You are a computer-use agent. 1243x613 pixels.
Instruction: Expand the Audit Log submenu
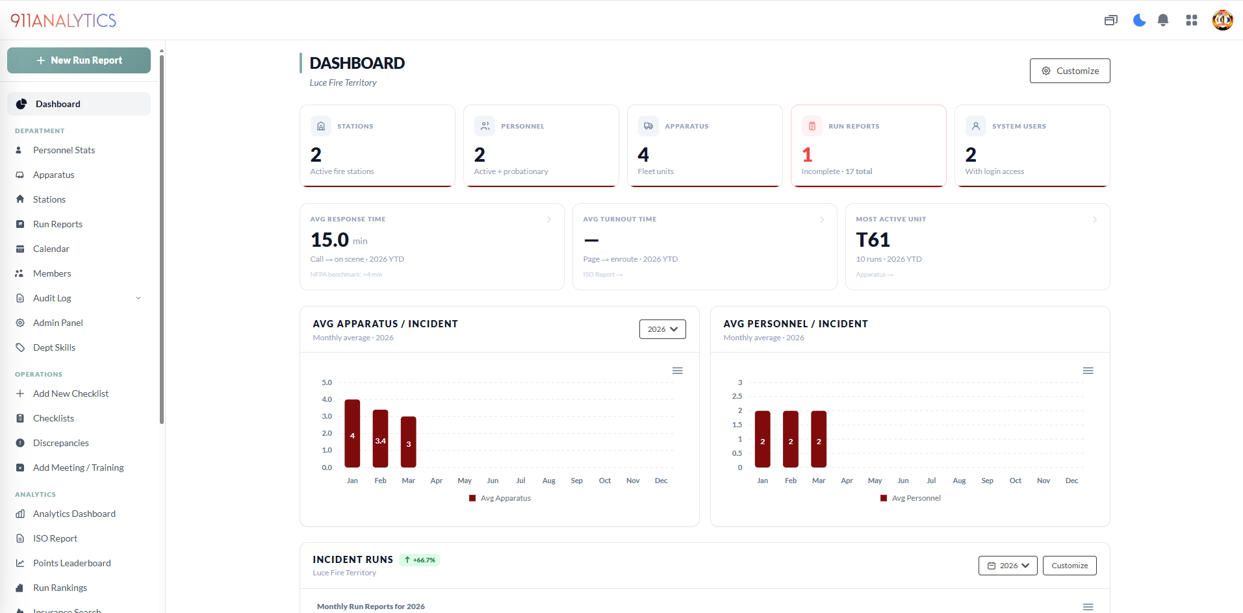click(138, 297)
